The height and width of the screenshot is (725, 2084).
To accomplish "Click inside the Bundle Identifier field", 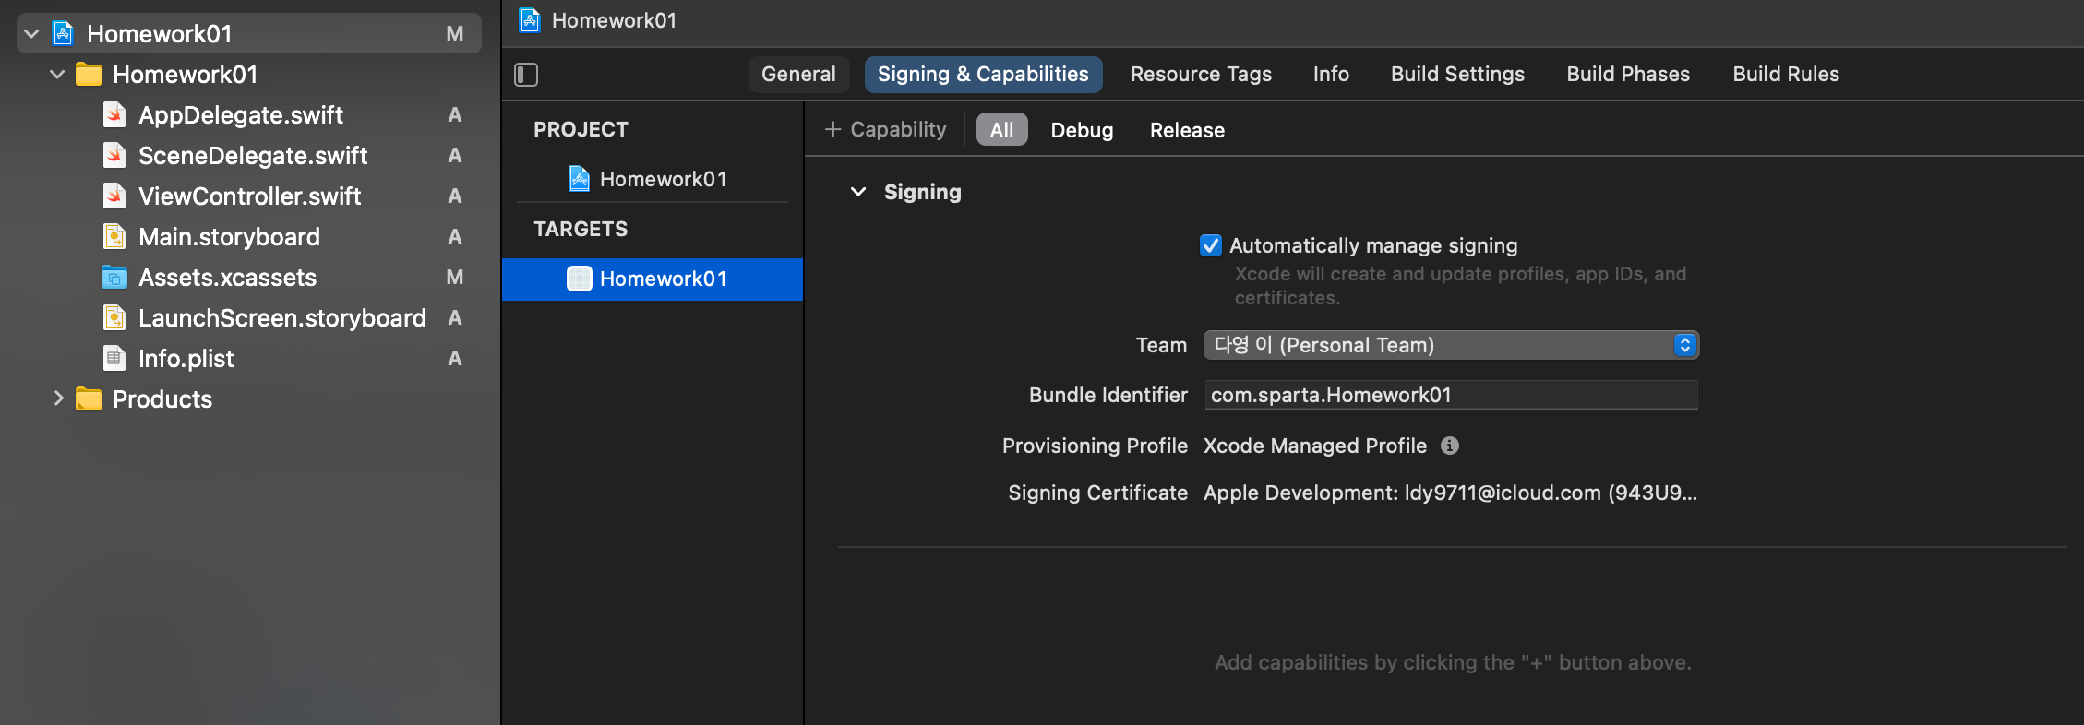I will (1451, 395).
